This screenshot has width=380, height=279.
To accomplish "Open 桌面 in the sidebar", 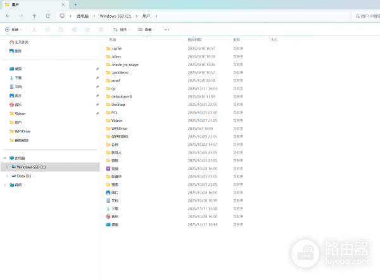I will pyautogui.click(x=15, y=69).
